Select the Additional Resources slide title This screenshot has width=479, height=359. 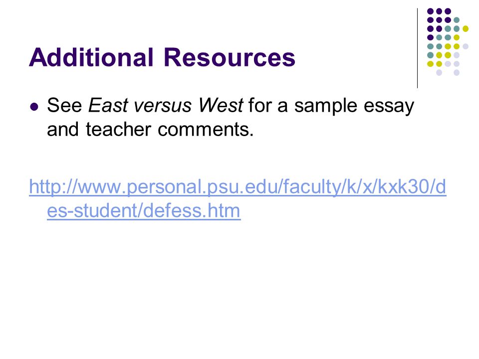(162, 57)
